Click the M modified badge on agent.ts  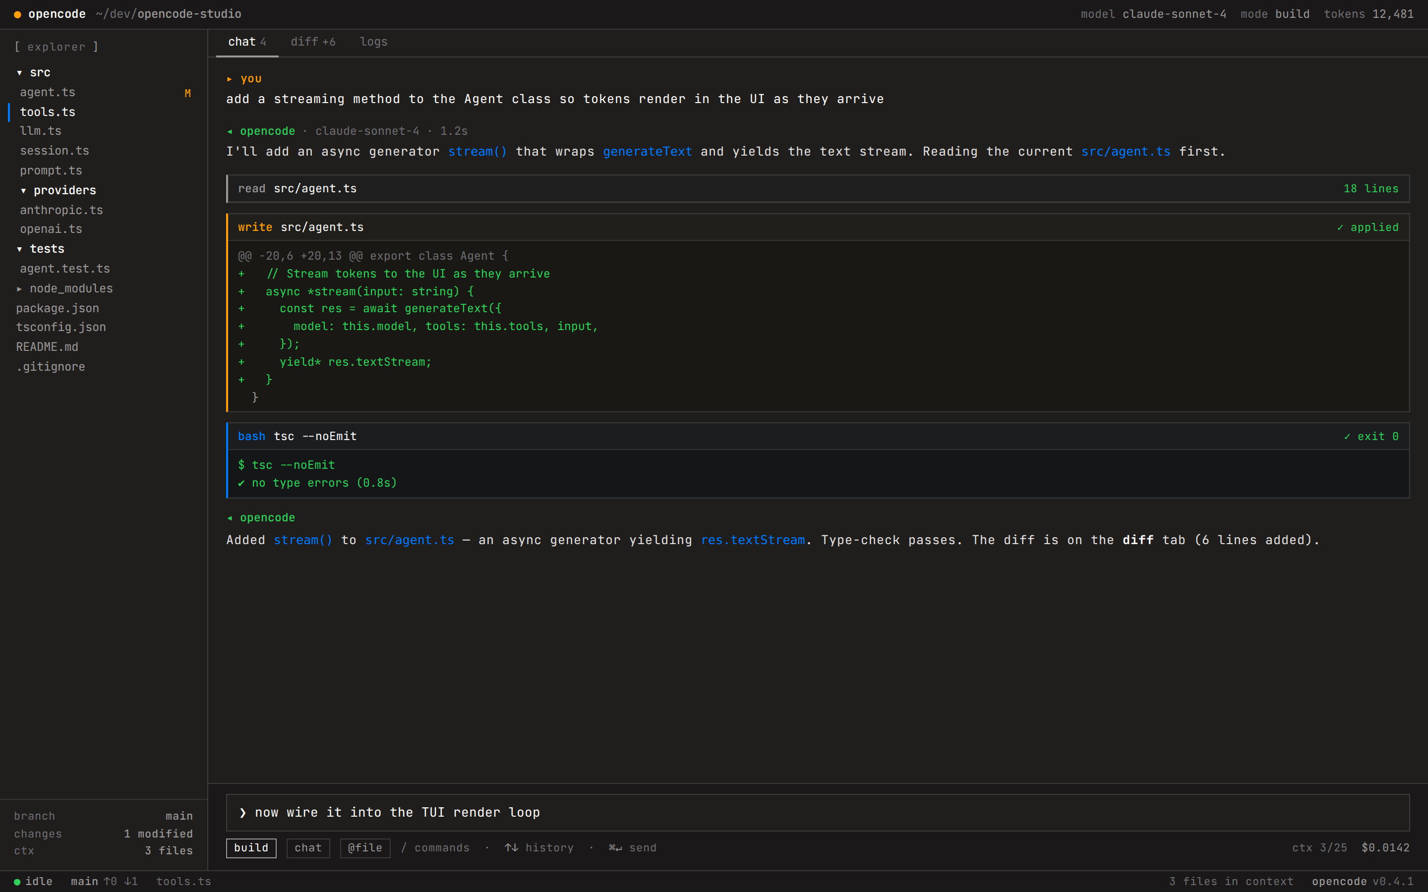tap(187, 93)
